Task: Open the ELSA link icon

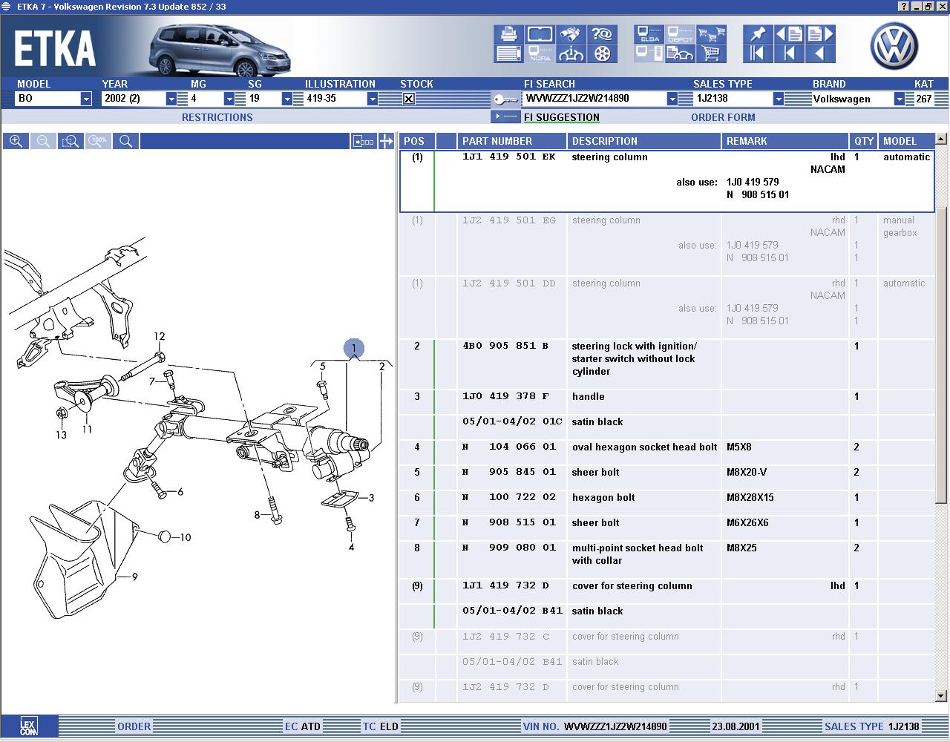Action: point(649,34)
